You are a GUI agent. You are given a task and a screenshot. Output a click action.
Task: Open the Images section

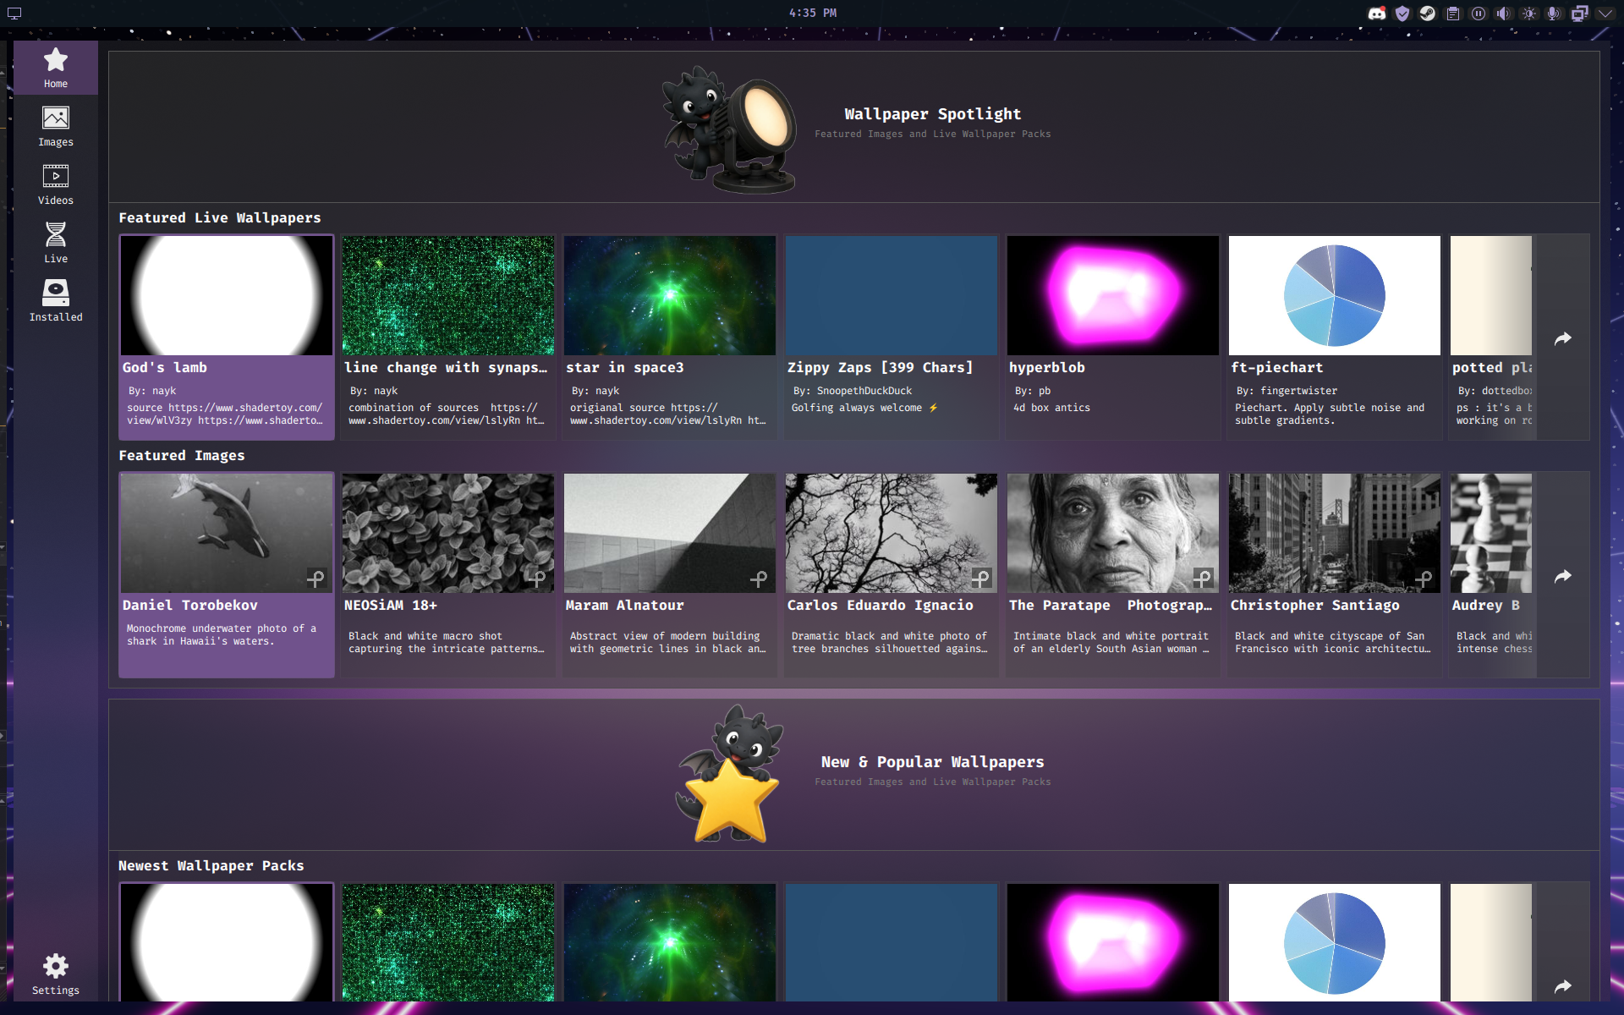click(x=56, y=126)
